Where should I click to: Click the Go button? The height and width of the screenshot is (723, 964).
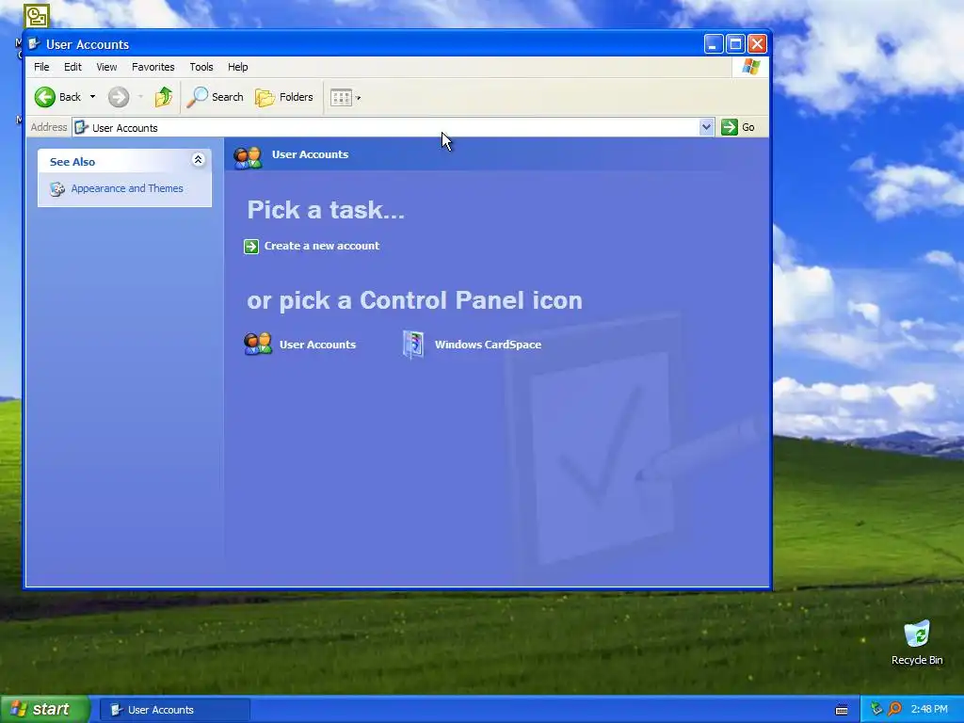(x=738, y=127)
